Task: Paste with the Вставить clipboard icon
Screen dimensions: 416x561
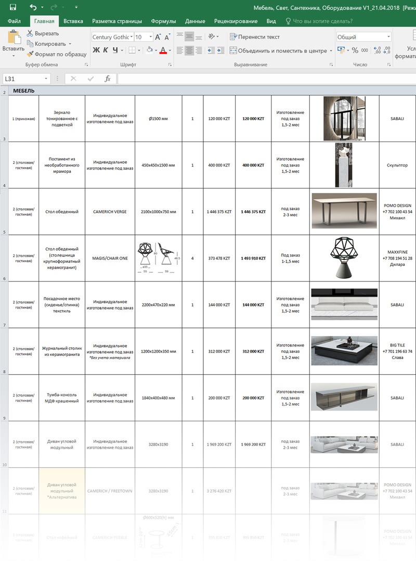Action: [14, 37]
